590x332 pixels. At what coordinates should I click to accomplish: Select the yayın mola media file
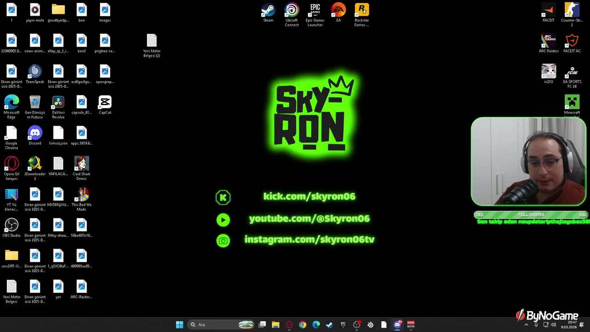pos(35,13)
